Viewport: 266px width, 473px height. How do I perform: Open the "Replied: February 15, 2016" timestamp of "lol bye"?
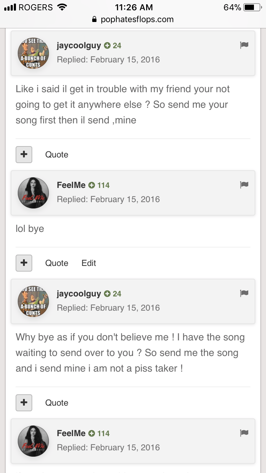[108, 199]
